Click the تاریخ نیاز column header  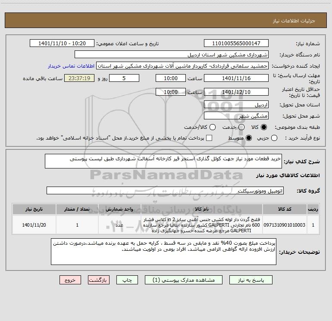[34, 209]
